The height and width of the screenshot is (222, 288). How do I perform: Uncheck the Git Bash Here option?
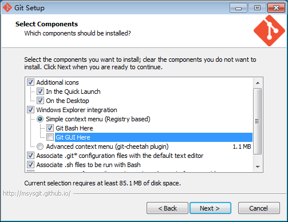(x=50, y=128)
